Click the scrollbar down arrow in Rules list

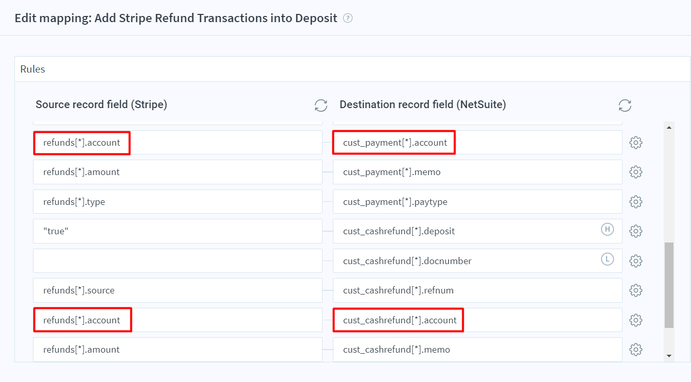pyautogui.click(x=669, y=356)
